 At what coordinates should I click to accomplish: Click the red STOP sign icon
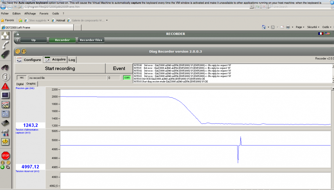click(5, 155)
